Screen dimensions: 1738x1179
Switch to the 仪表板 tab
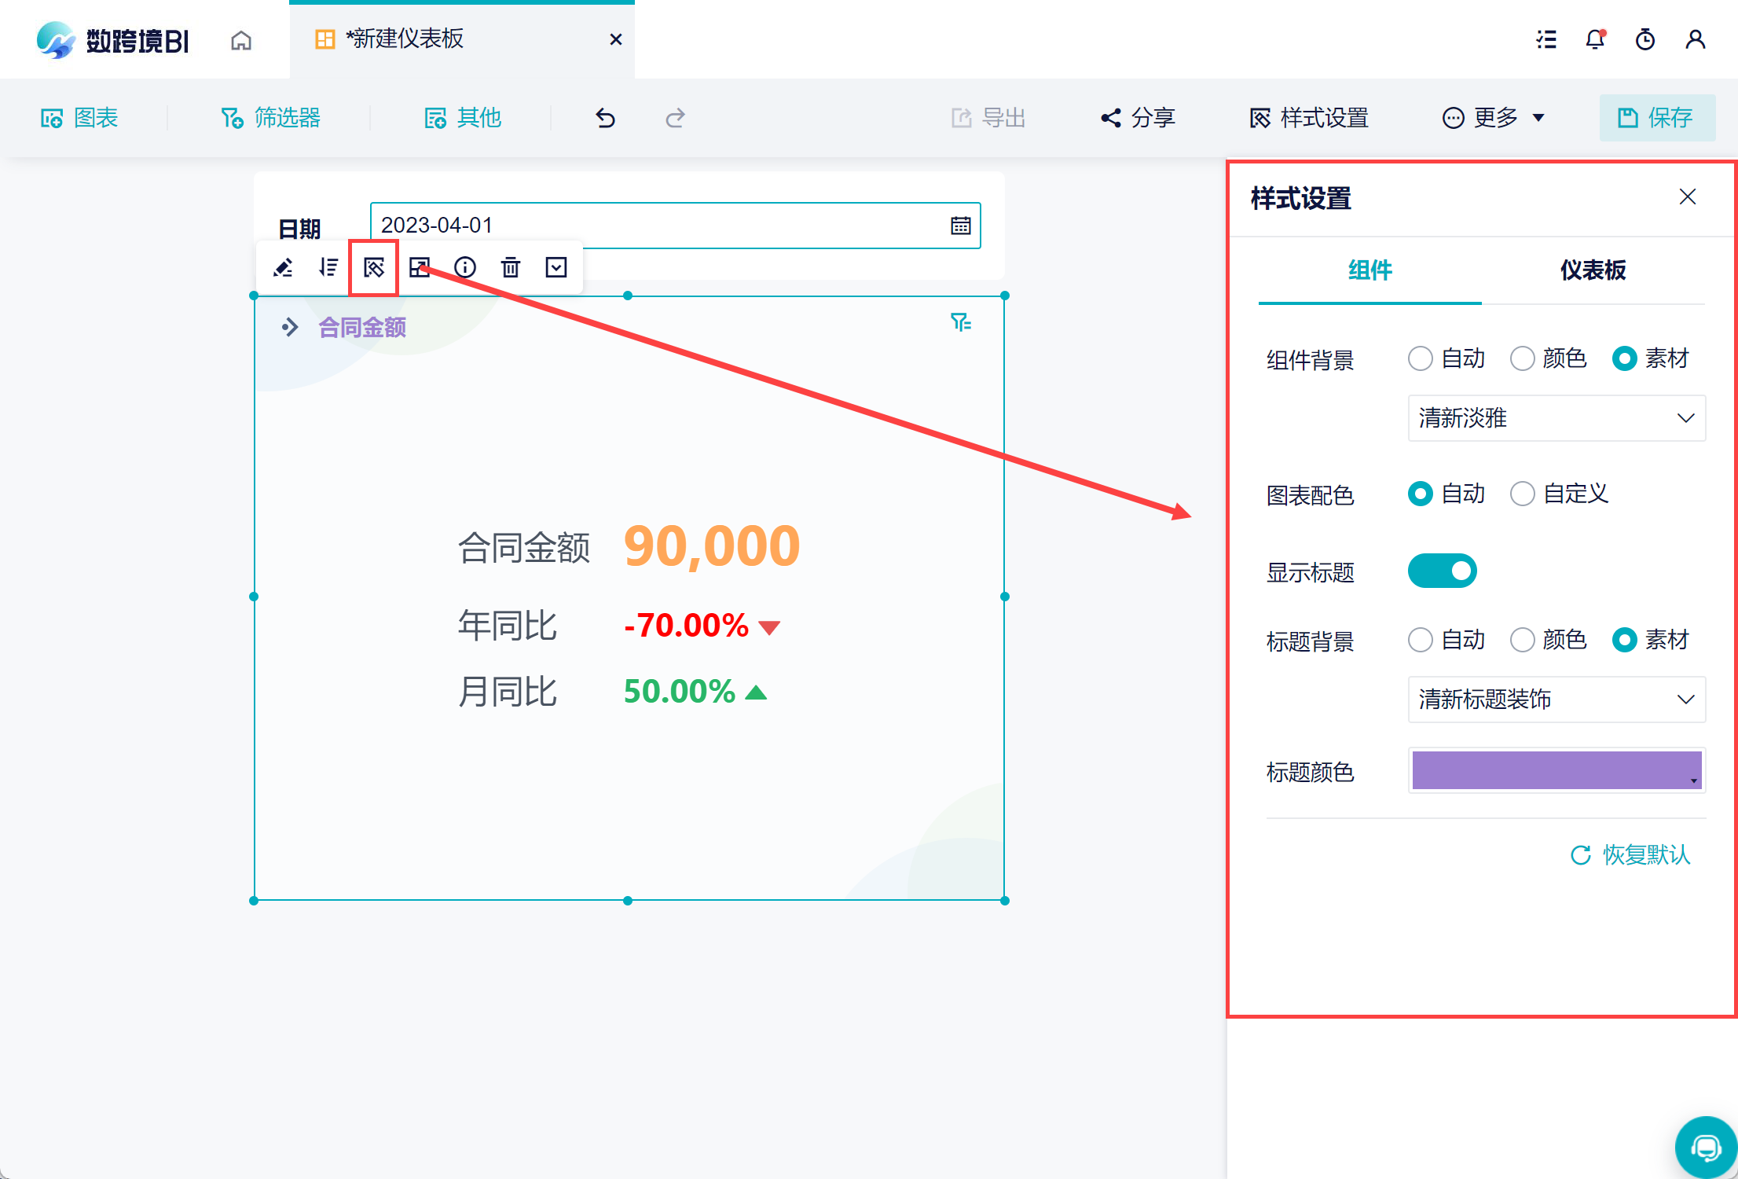click(x=1593, y=270)
